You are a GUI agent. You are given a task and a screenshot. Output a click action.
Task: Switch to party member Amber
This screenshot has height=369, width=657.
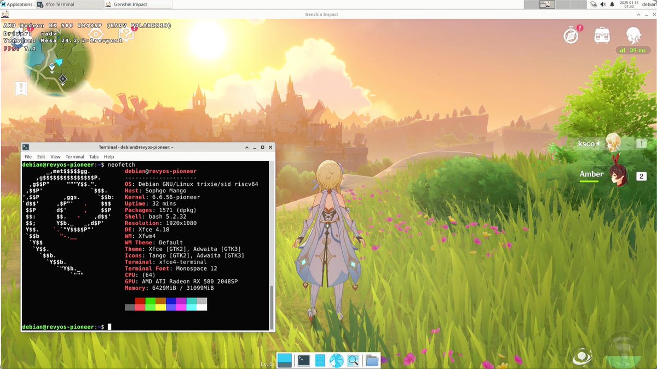tap(592, 174)
